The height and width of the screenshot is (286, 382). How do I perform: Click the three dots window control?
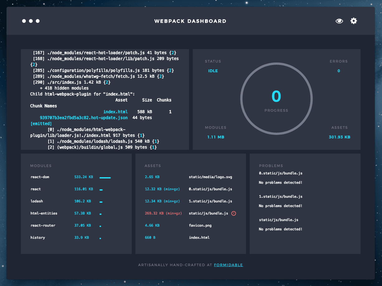31,21
